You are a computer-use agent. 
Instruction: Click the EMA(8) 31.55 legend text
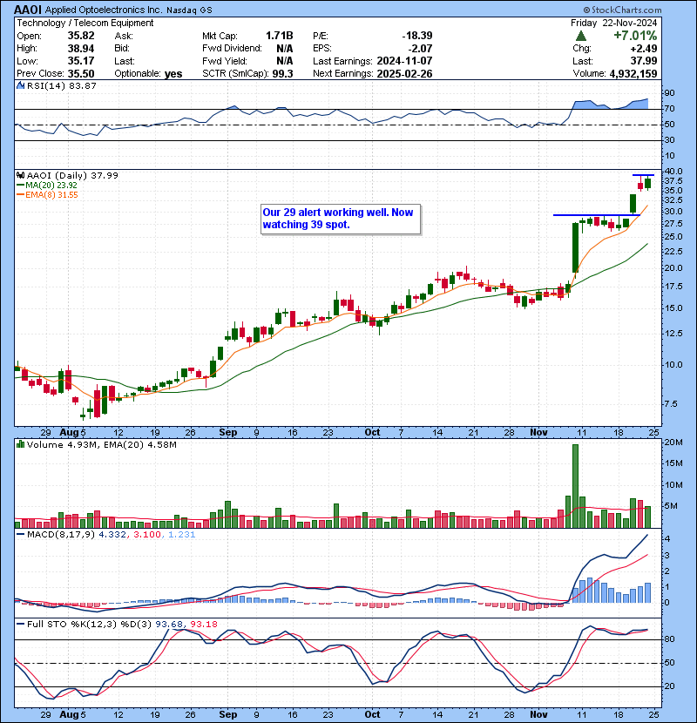[51, 194]
